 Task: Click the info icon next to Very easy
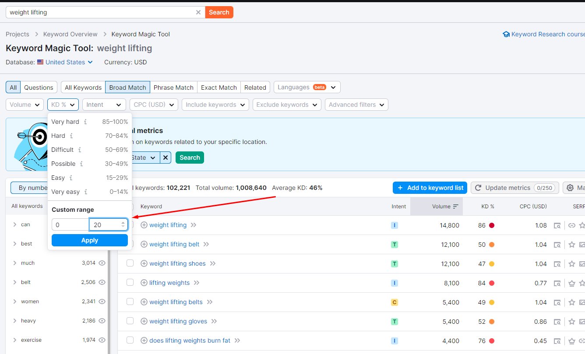(x=86, y=192)
